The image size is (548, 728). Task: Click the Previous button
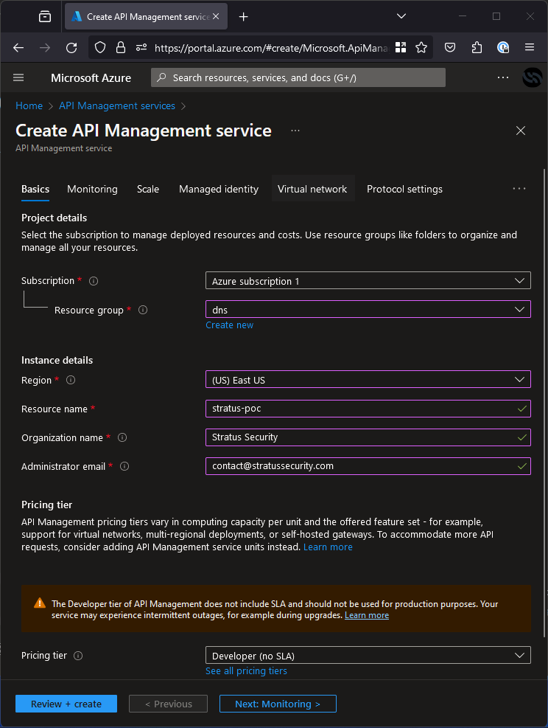[x=168, y=704]
